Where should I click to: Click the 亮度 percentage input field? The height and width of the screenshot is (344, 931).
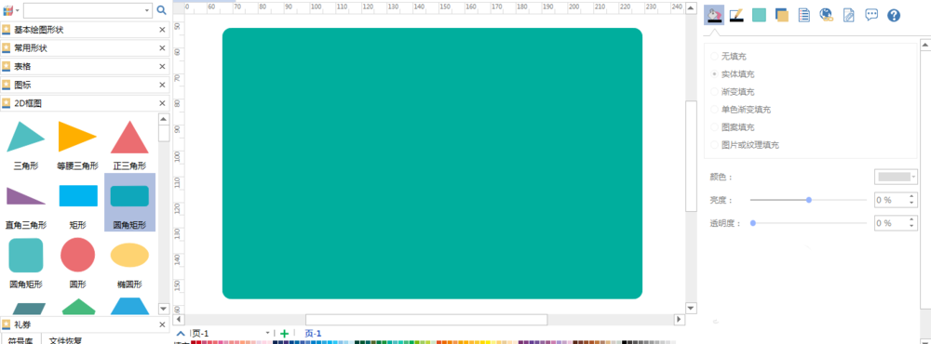coord(891,200)
